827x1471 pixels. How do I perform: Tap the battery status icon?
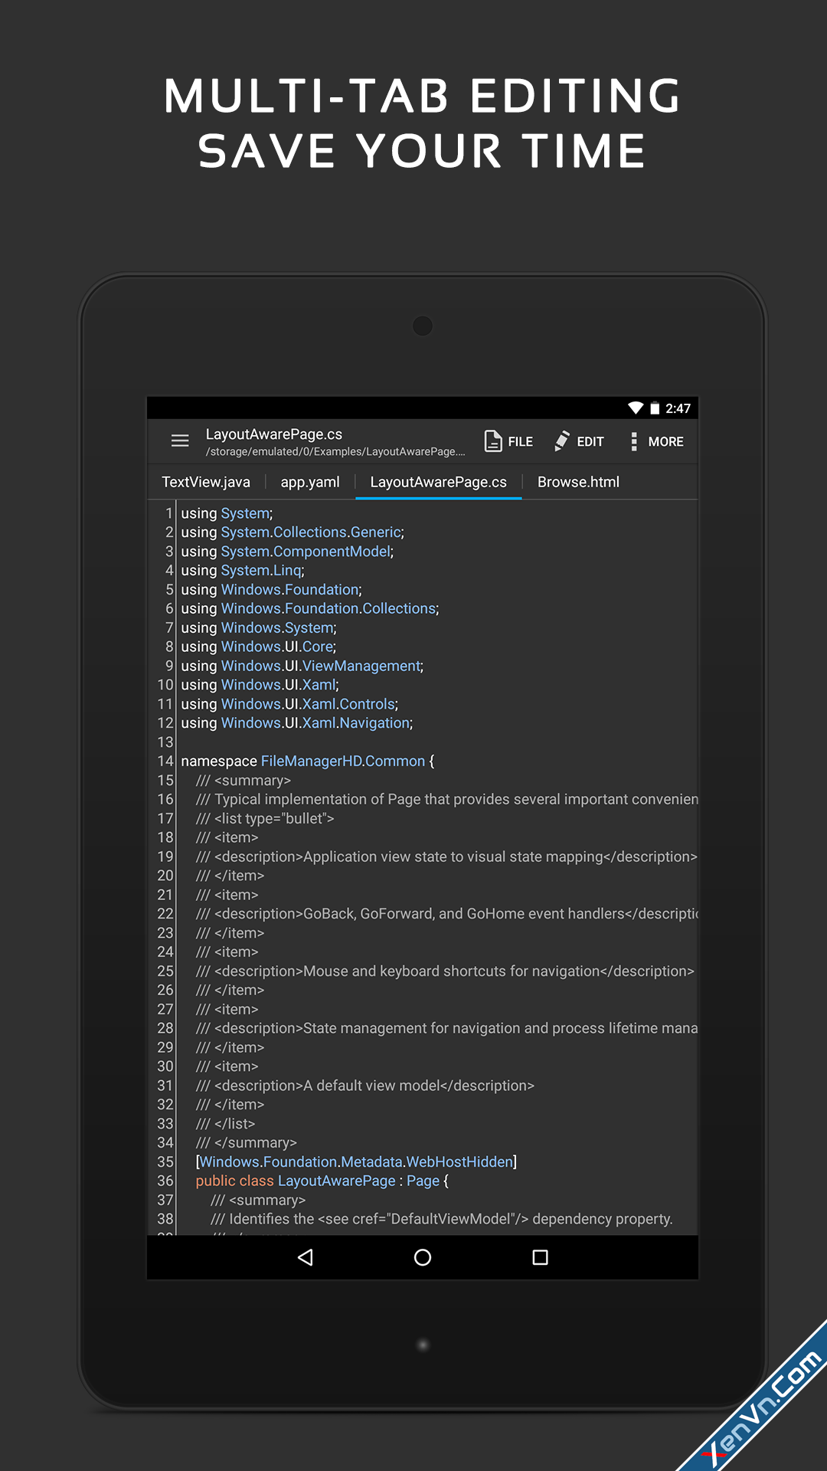(655, 408)
